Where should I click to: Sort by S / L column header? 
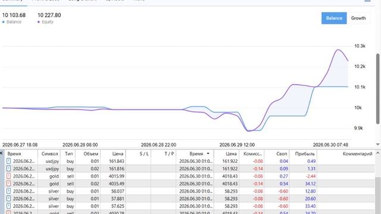point(144,154)
